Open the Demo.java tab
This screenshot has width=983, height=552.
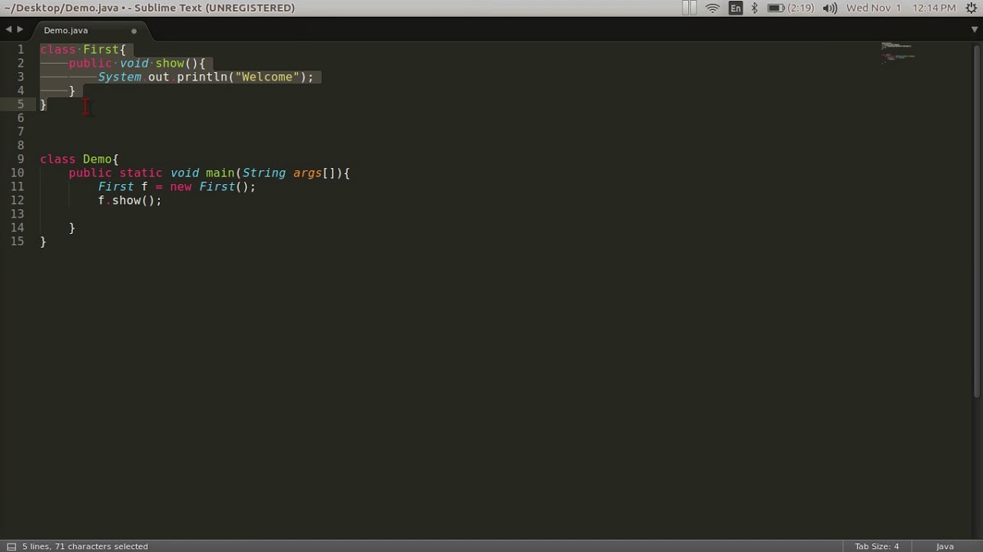[65, 30]
